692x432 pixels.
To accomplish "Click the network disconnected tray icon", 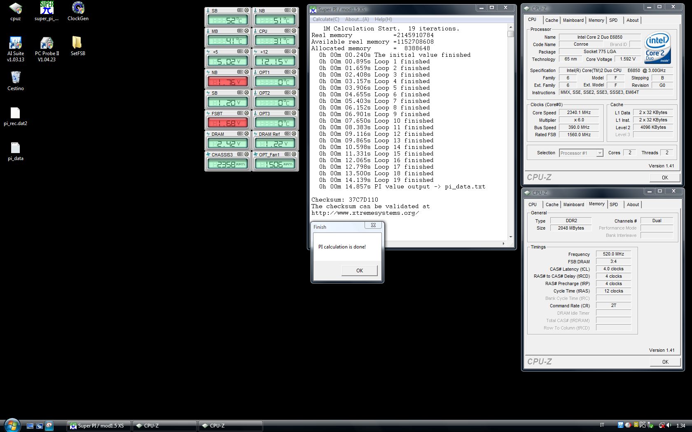I will tap(662, 425).
